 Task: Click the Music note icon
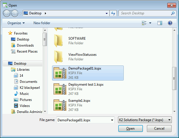click(x=16, y=94)
